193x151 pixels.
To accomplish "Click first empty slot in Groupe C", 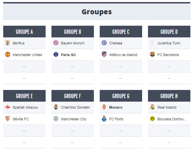I will tap(121, 67).
